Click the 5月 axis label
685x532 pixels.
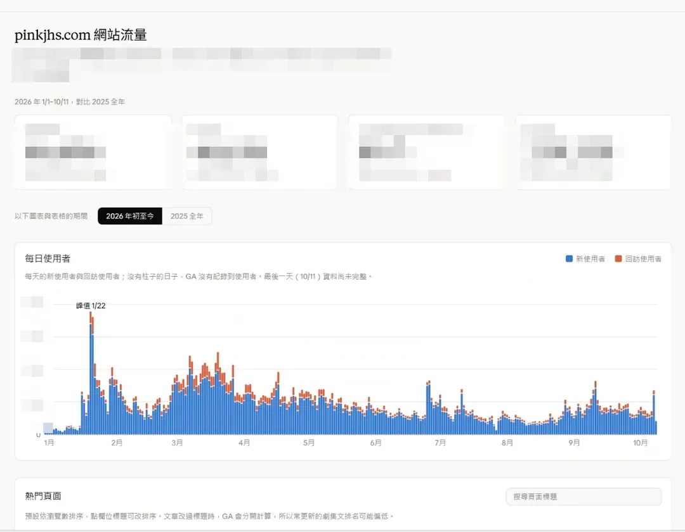pyautogui.click(x=309, y=443)
